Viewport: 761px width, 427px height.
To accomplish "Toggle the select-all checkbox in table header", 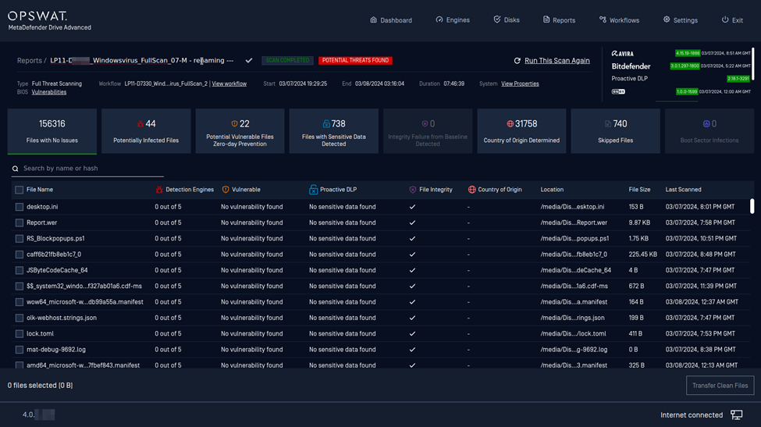I will pos(19,190).
